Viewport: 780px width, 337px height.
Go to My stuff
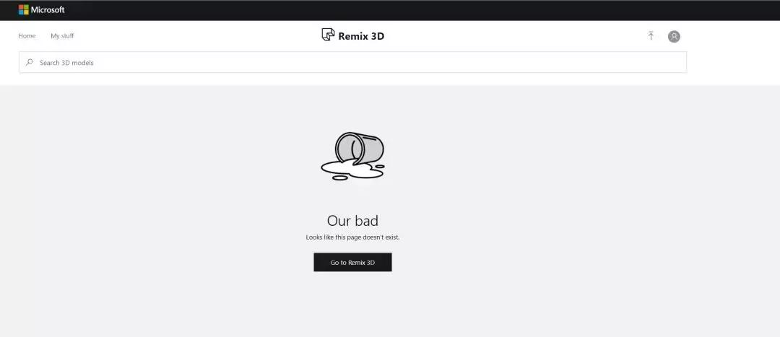coord(62,36)
